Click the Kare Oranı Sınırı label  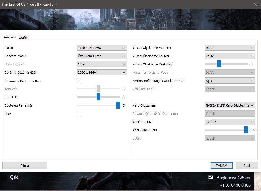point(145,130)
